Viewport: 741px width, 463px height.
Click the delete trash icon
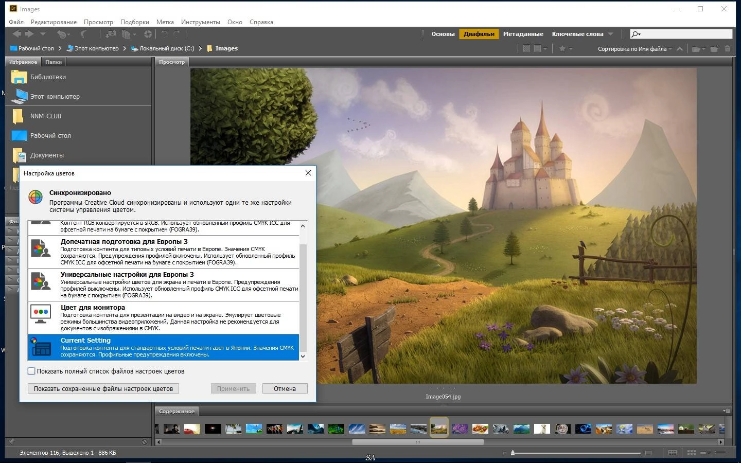click(727, 49)
